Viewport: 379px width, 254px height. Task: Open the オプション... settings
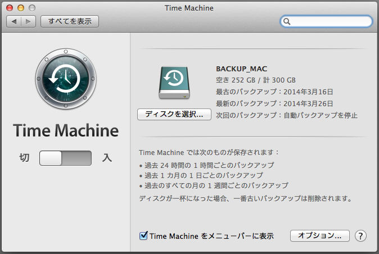[320, 235]
